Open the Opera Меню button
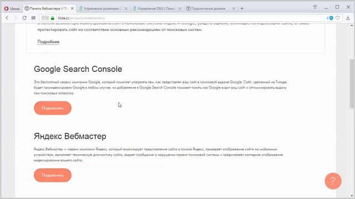This screenshot has height=199, width=355. pyautogui.click(x=12, y=9)
